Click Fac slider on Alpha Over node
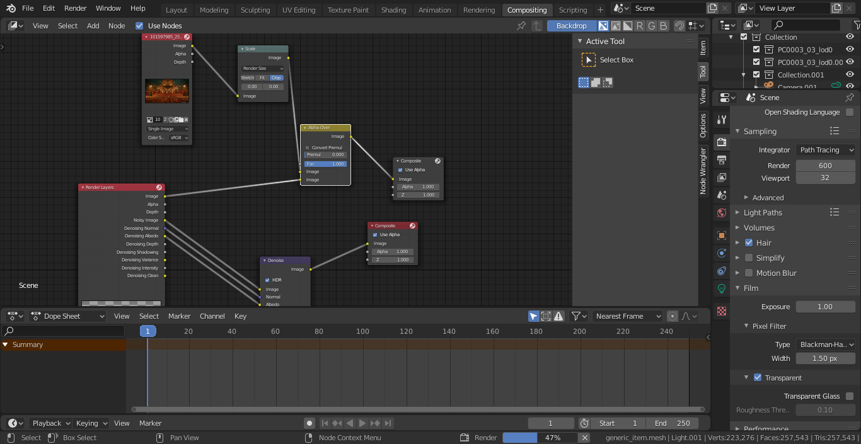The height and width of the screenshot is (444, 861). pyautogui.click(x=325, y=164)
